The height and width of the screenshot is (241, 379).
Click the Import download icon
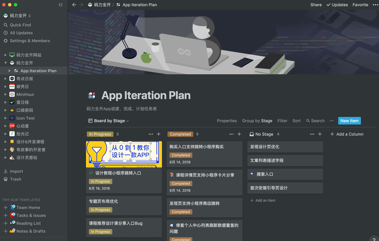(6, 171)
